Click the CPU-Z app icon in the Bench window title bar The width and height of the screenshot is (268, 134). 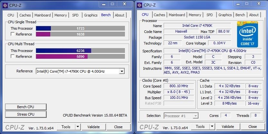[5, 5]
